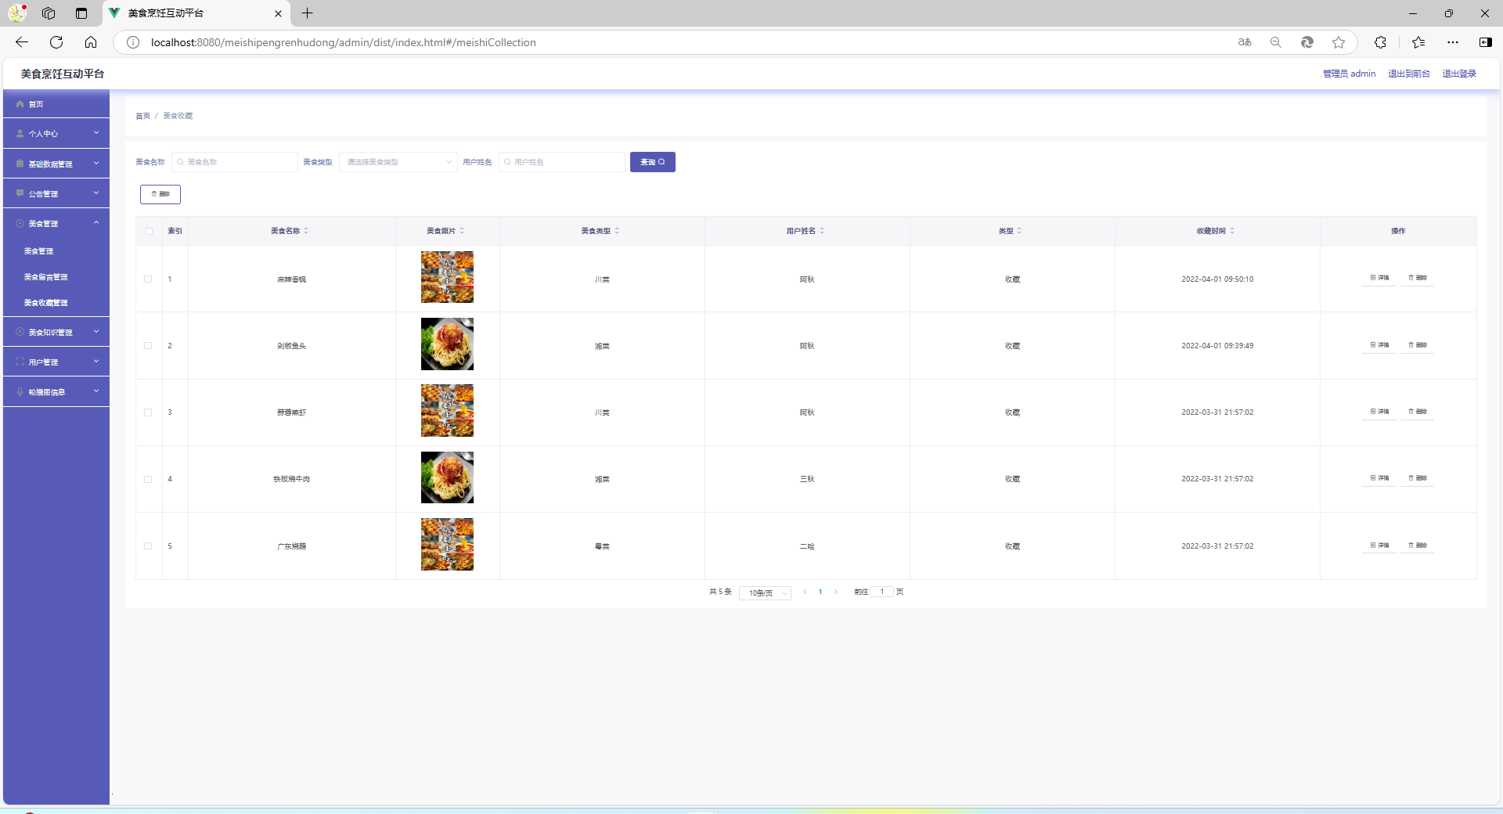Delete the 铁板烤牛肉 row
The width and height of the screenshot is (1503, 814).
[1418, 478]
